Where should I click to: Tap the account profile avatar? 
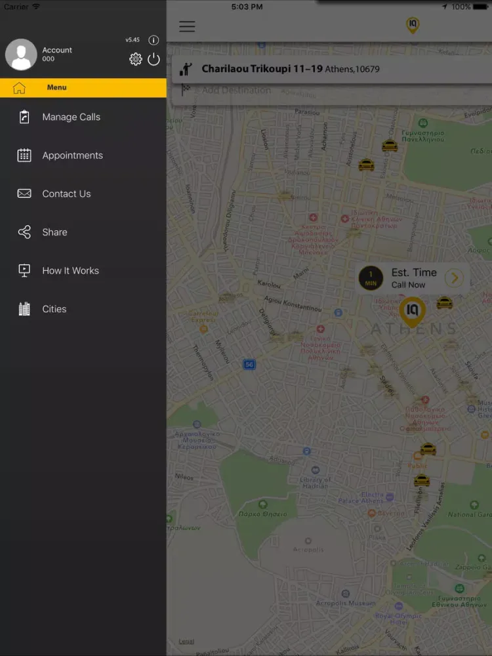click(x=21, y=54)
